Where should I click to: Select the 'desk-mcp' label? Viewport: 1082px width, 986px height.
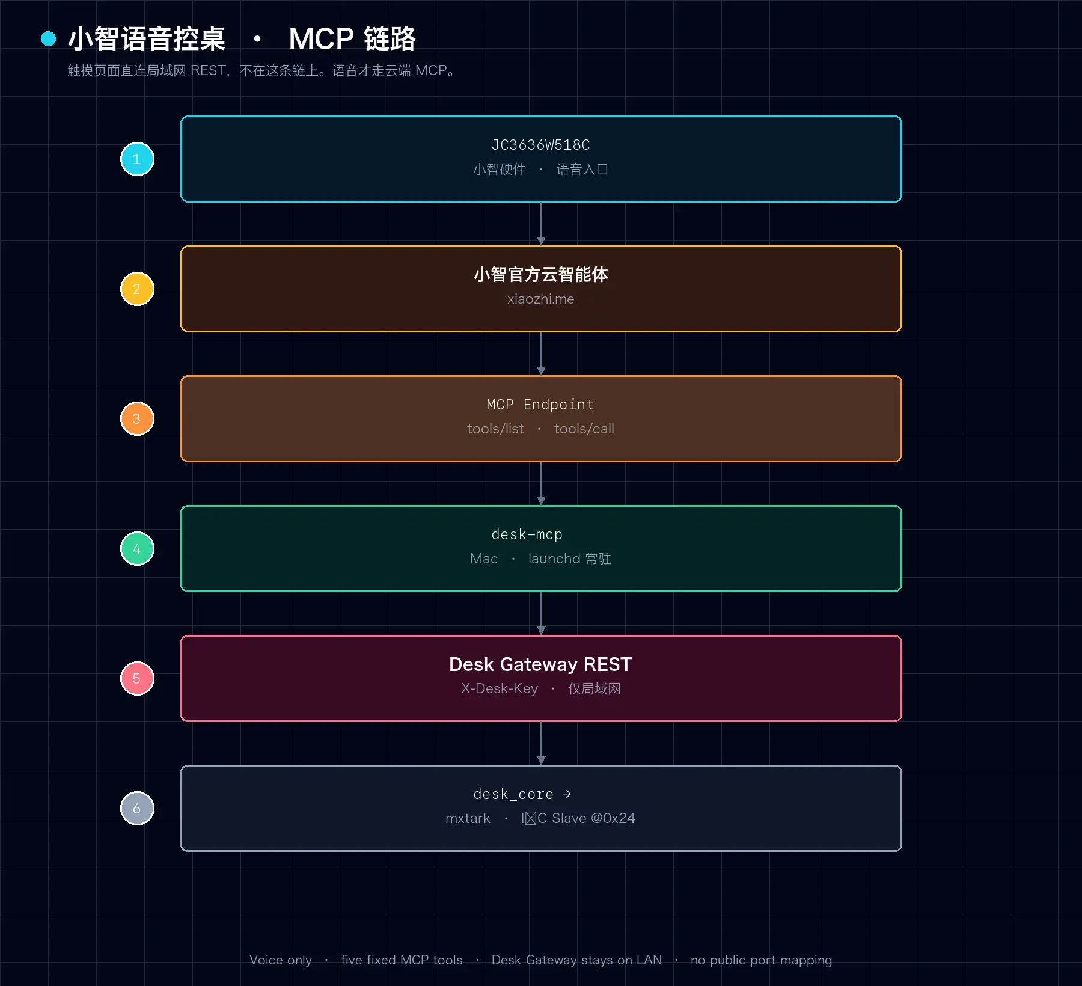pos(527,534)
